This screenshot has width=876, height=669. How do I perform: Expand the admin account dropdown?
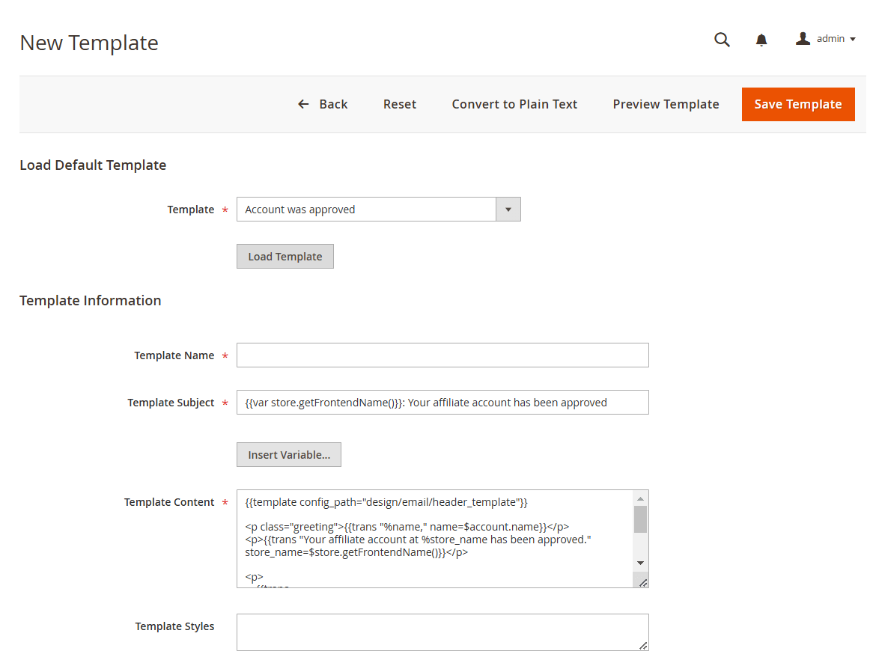[x=852, y=39]
